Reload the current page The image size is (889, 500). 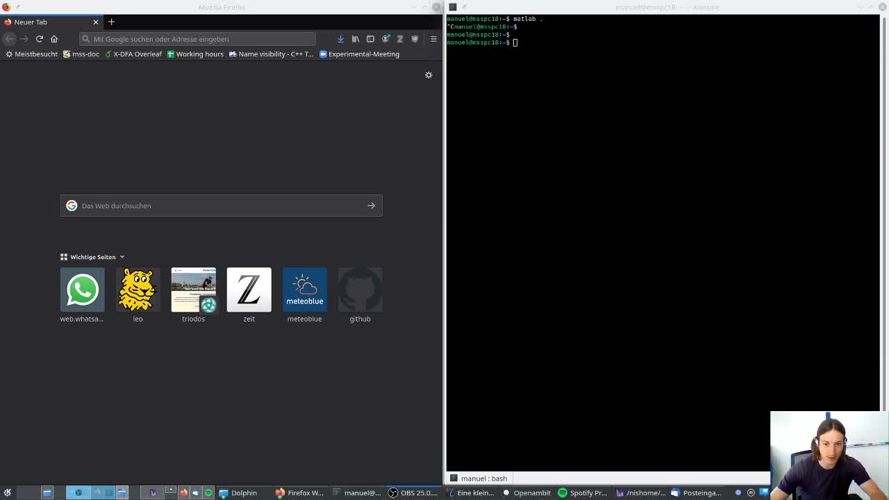tap(40, 39)
